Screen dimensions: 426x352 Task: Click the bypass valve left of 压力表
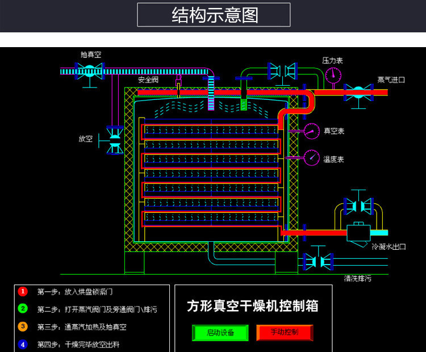(282, 70)
